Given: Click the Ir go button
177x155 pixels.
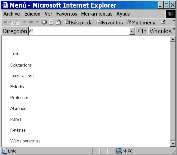Looking at the screenshot, I should point(142,31).
